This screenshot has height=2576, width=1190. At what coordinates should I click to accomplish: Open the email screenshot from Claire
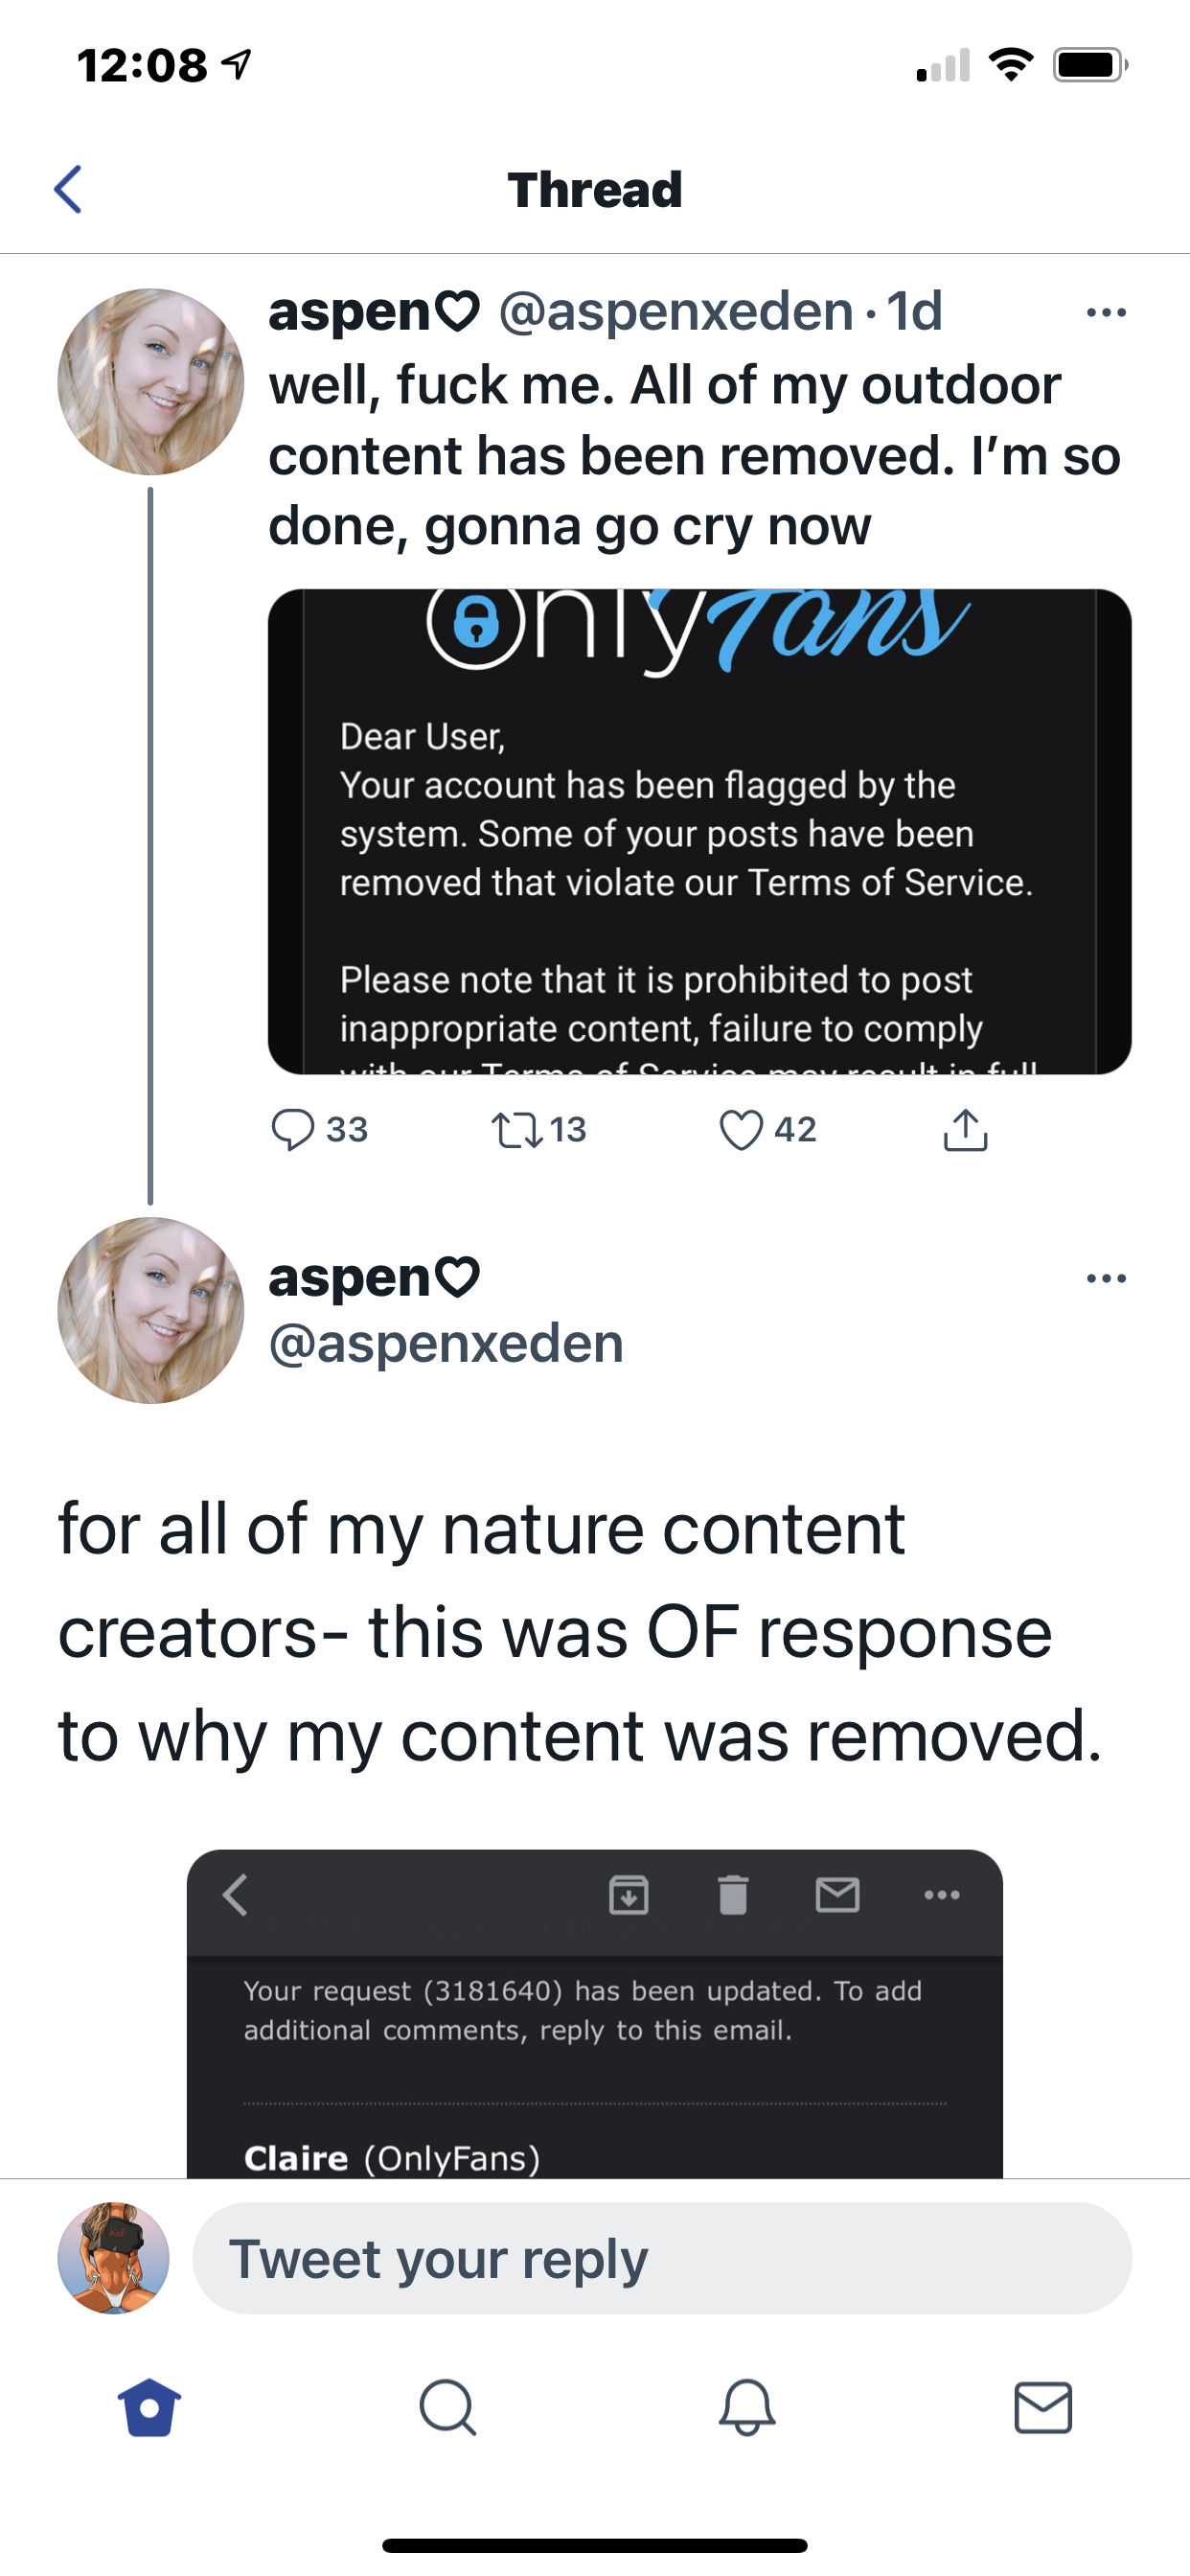(595, 2013)
